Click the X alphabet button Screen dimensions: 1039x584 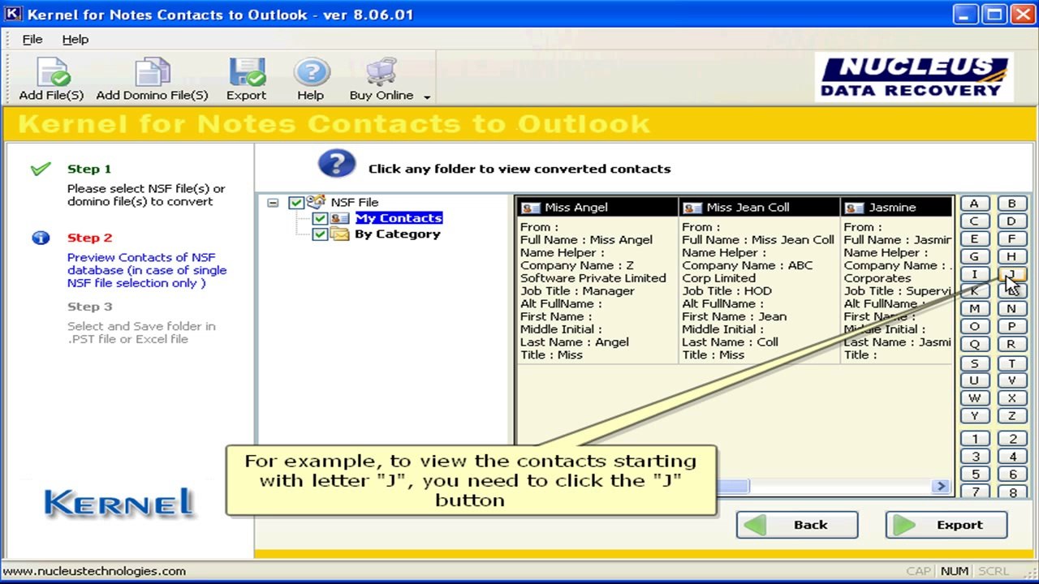[x=1011, y=398]
